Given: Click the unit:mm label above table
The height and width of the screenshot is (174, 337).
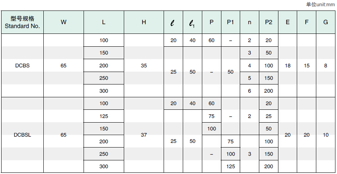Looking at the screenshot, I should click(320, 4).
